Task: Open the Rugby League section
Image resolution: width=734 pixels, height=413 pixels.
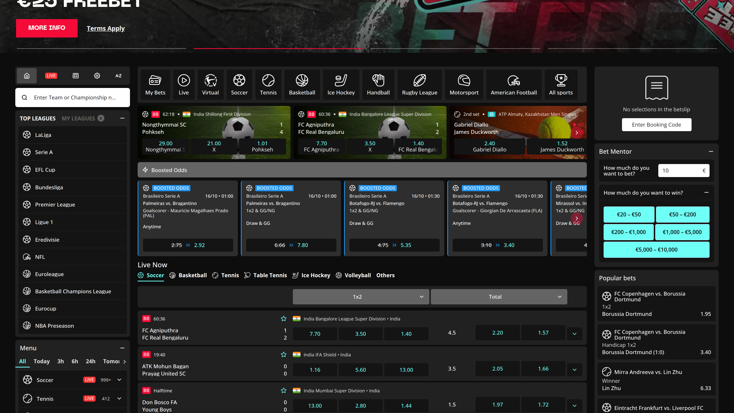Action: coord(419,84)
